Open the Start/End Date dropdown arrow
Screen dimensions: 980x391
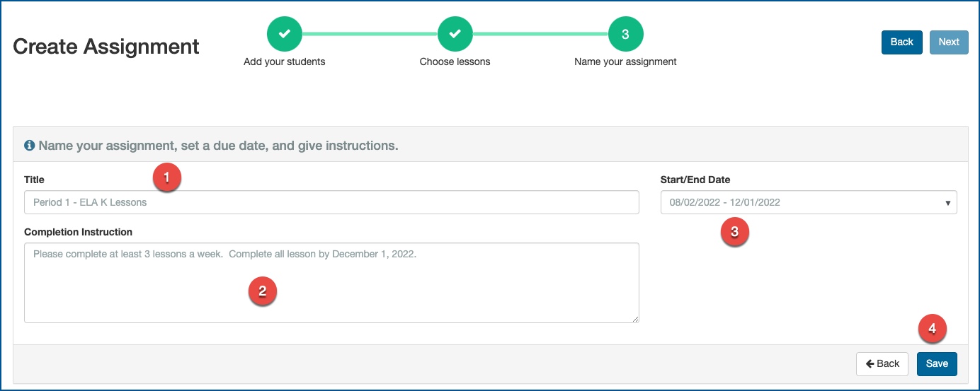pyautogui.click(x=947, y=203)
